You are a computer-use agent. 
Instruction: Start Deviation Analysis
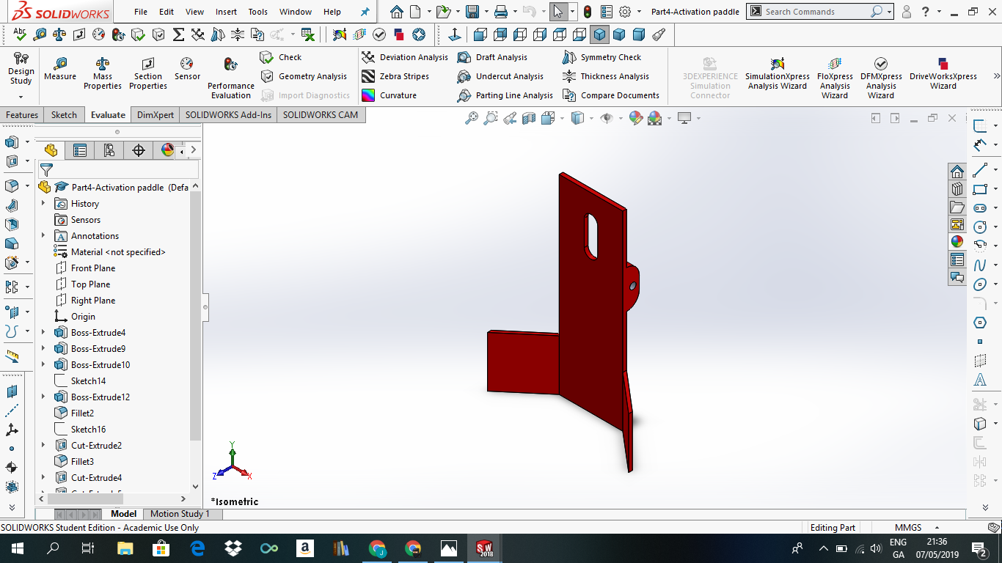tap(405, 57)
